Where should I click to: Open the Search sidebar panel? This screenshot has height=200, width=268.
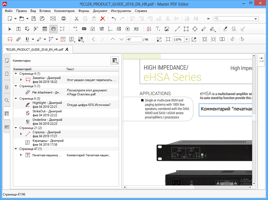coord(7,100)
